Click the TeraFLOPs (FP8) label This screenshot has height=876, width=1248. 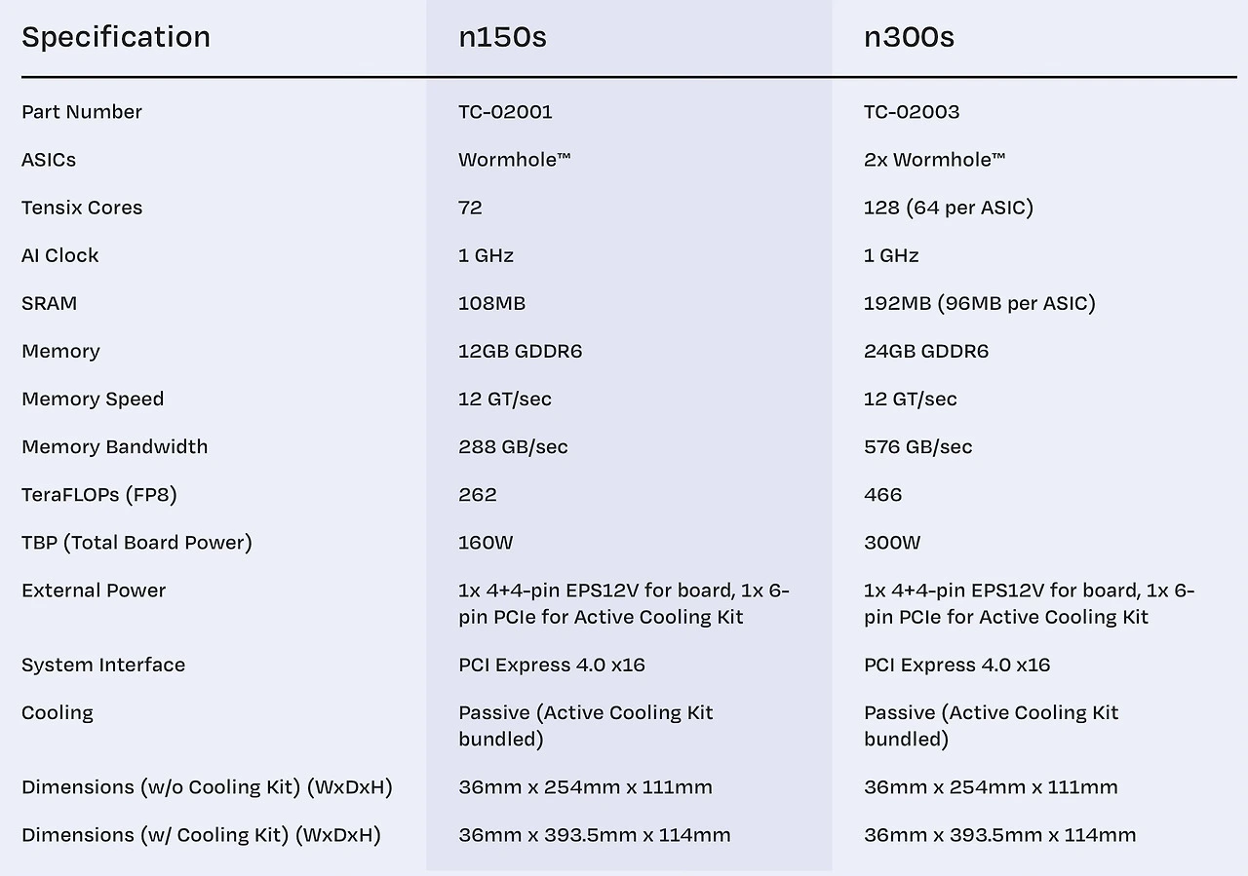click(99, 495)
